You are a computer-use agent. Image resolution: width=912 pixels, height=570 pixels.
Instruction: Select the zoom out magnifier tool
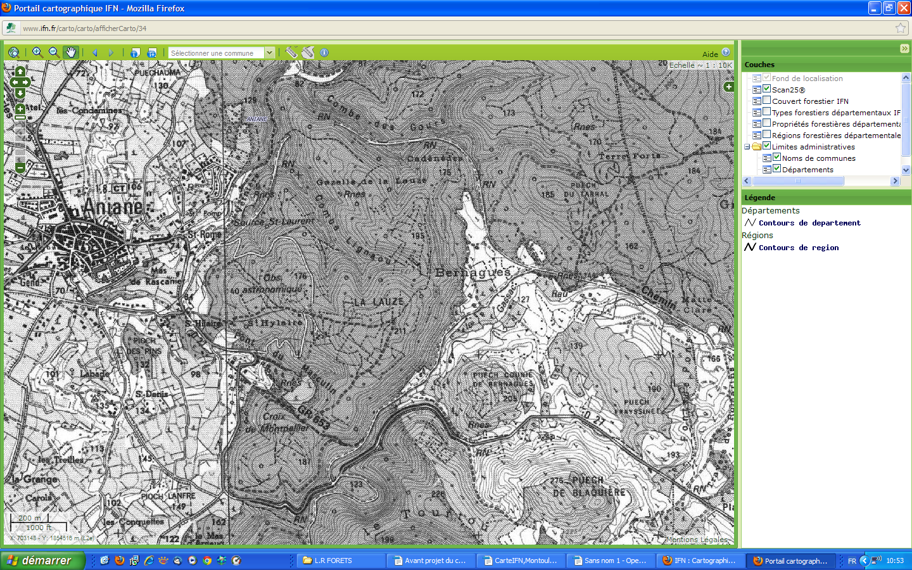point(54,53)
